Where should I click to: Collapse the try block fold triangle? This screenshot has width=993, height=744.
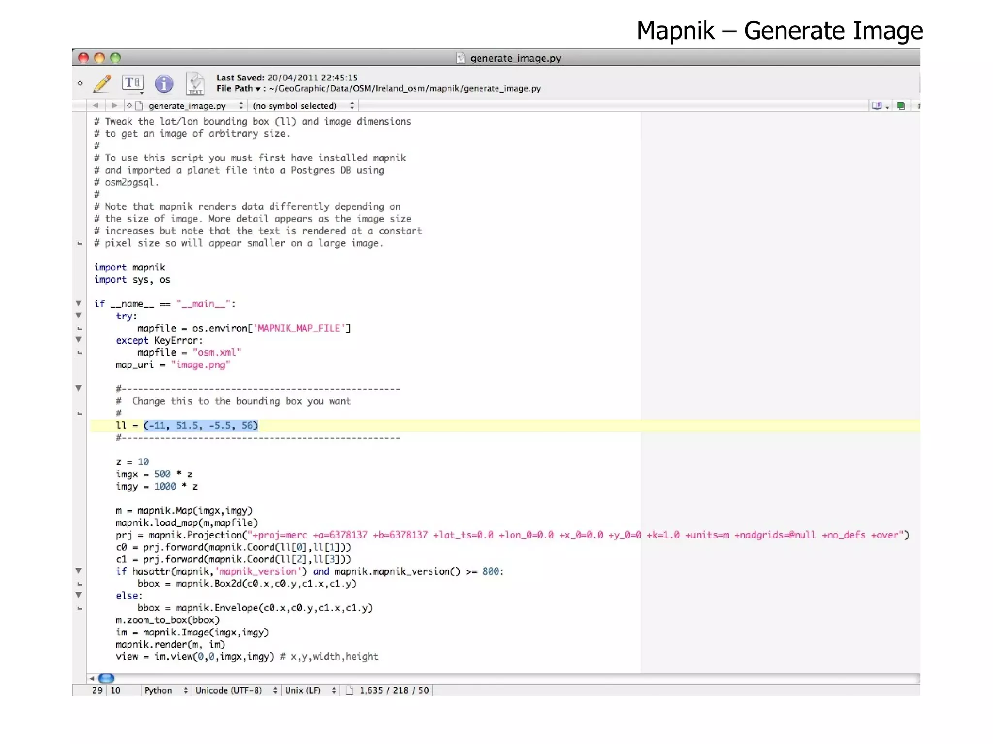79,316
